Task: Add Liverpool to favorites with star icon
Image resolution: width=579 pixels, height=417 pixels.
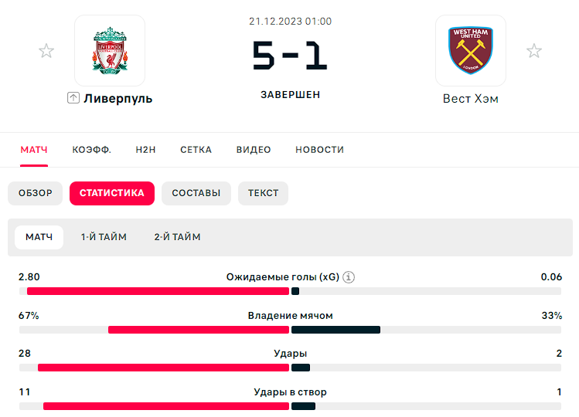Action: tap(46, 51)
